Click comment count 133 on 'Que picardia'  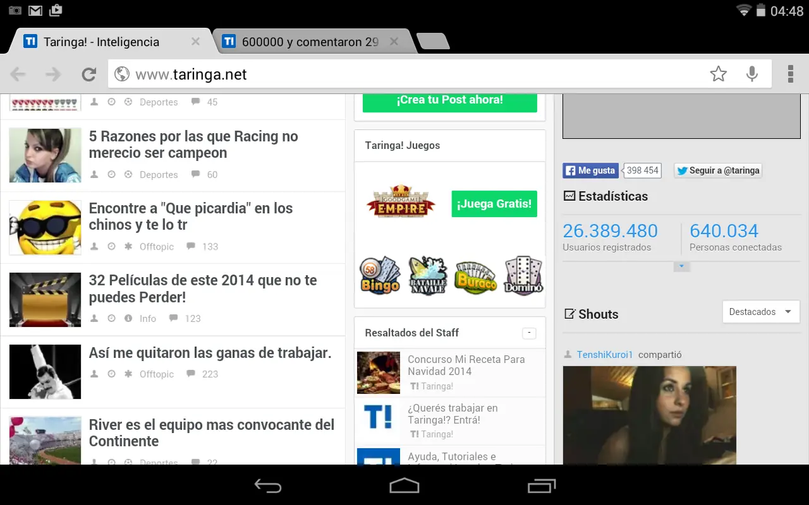pyautogui.click(x=210, y=247)
